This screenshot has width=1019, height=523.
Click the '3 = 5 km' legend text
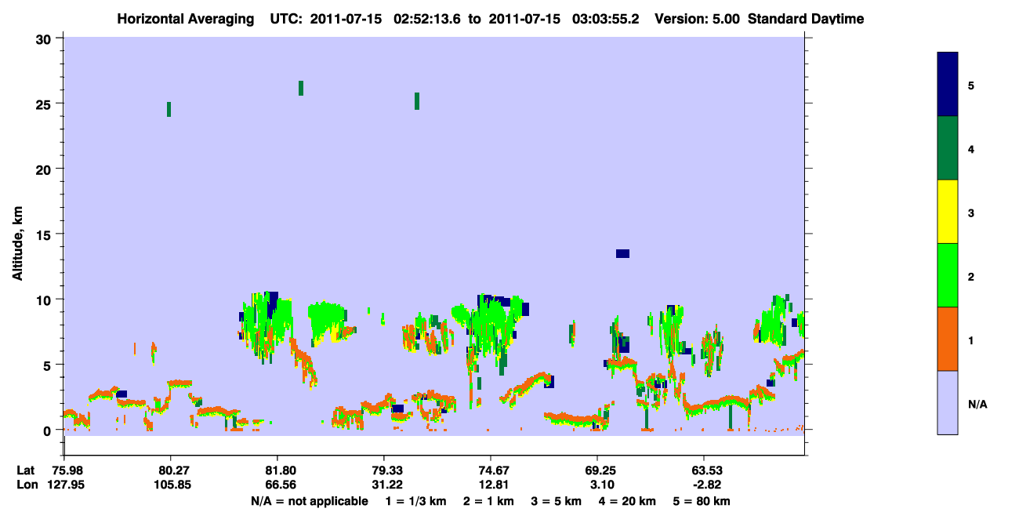pos(557,500)
